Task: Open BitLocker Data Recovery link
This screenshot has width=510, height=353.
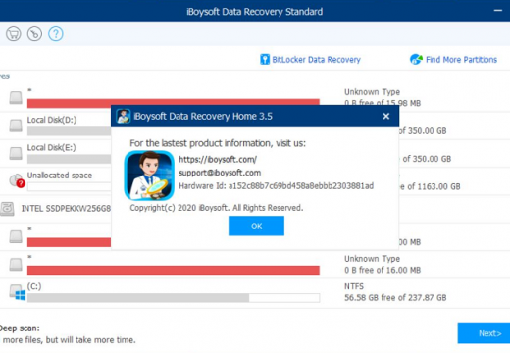Action: (x=316, y=60)
